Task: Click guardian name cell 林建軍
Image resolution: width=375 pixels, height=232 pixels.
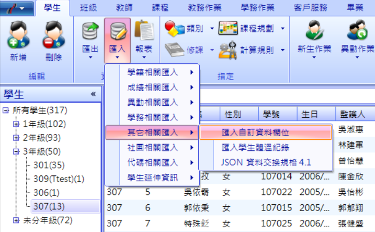Action: [351, 145]
